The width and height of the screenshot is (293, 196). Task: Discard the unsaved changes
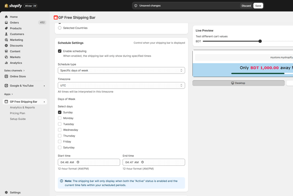246,6
